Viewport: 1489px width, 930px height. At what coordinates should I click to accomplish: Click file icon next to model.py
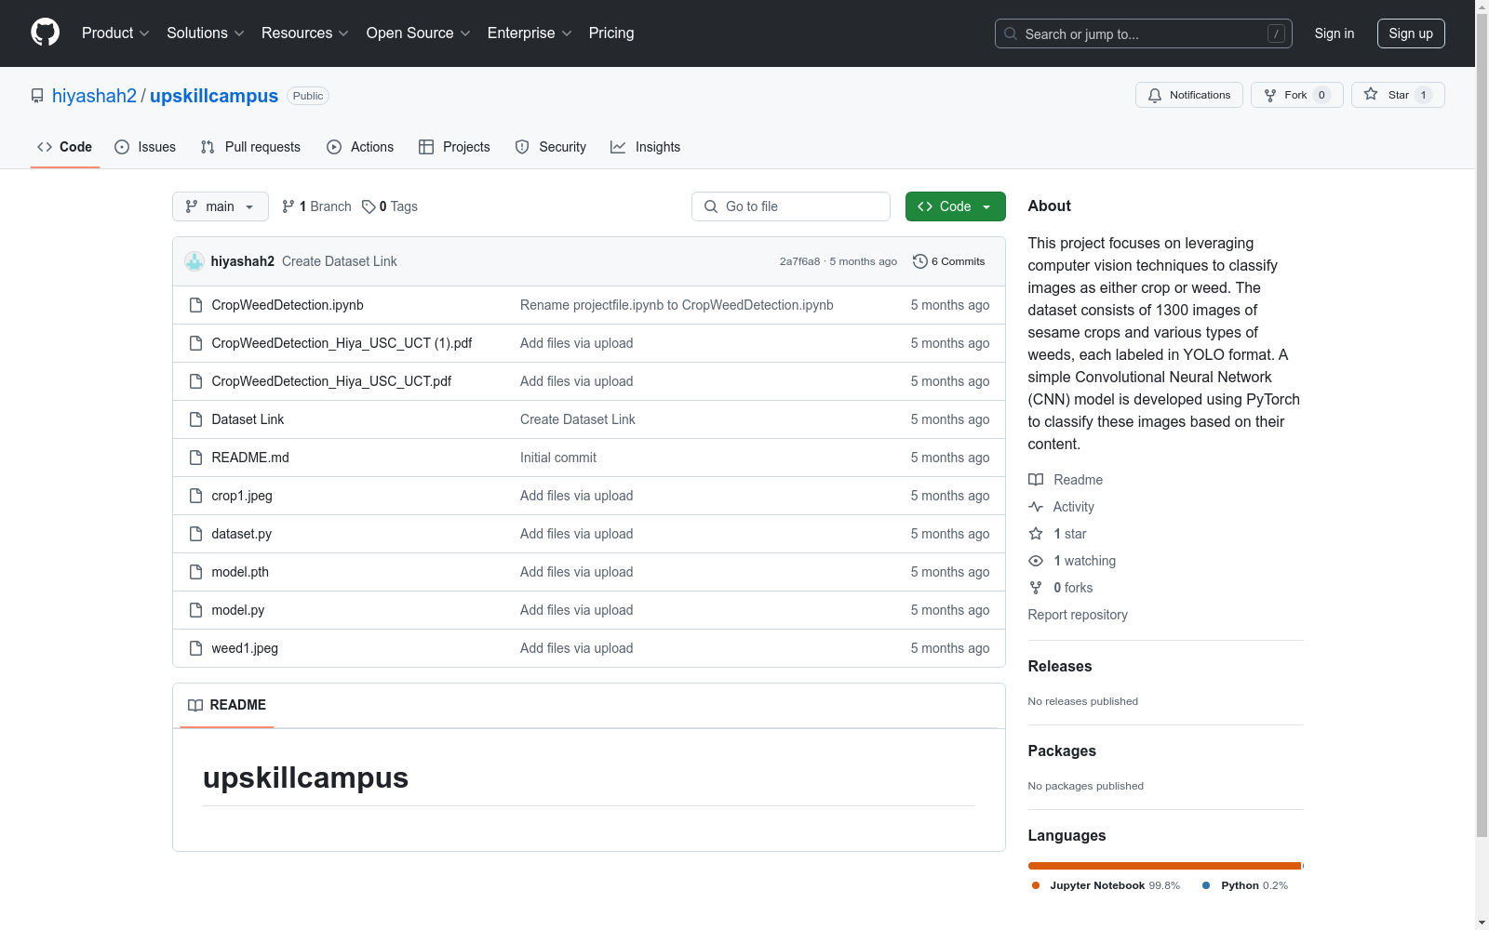(x=195, y=610)
